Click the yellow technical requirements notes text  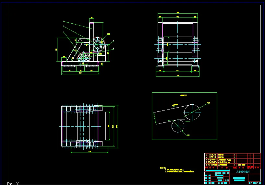(x=177, y=170)
